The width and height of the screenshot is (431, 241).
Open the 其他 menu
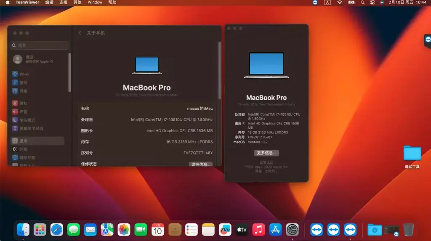(x=77, y=2)
